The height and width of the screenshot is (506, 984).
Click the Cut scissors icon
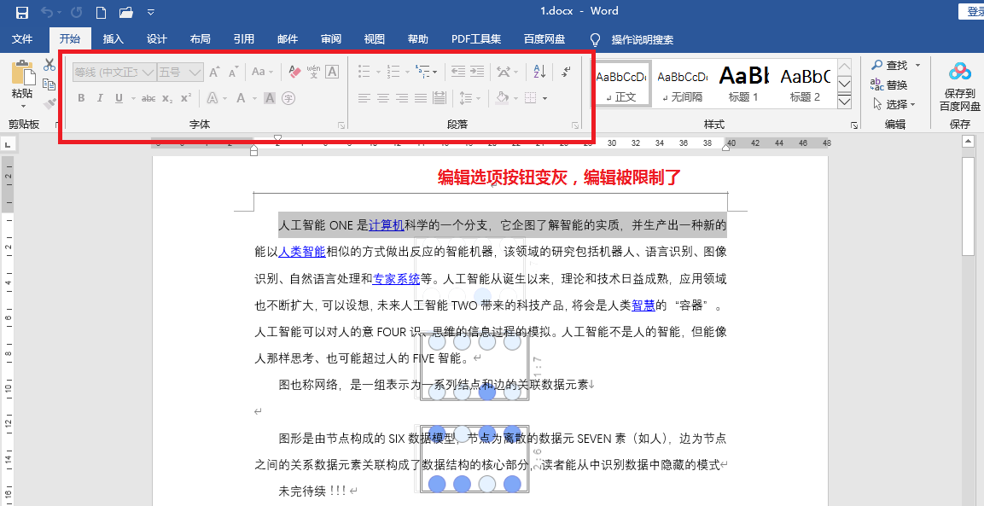(49, 65)
